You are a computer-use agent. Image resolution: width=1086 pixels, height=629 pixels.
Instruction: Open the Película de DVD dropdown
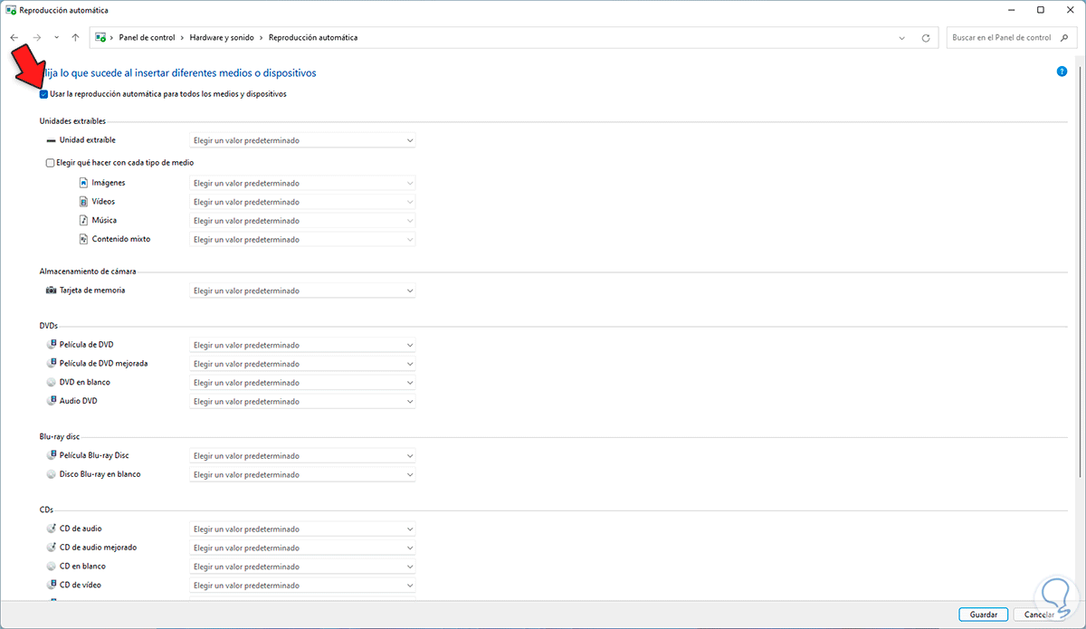tap(302, 345)
